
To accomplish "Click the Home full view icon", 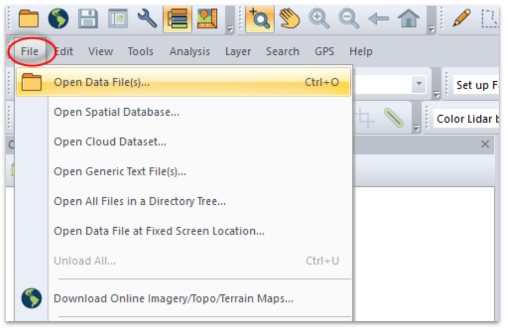I will (409, 19).
